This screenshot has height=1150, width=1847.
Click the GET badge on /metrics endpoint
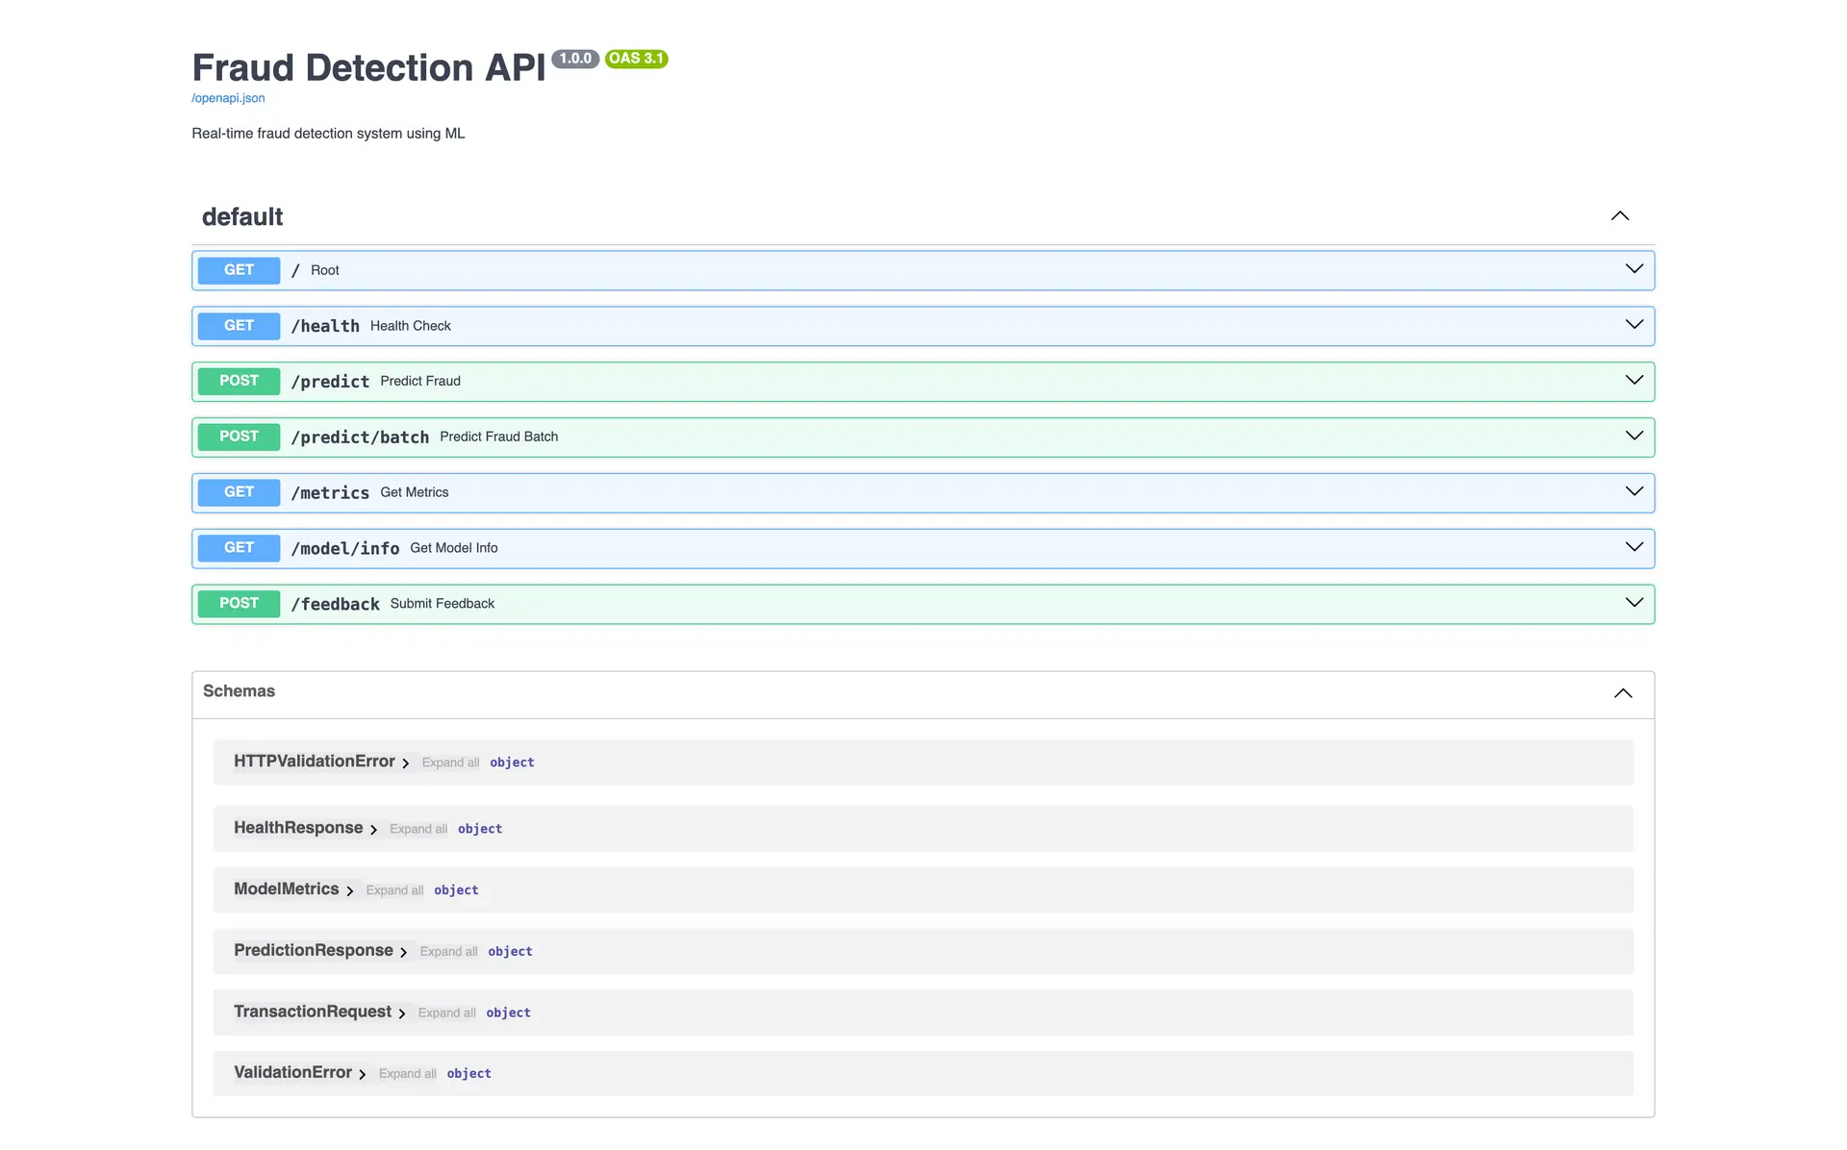point(238,491)
